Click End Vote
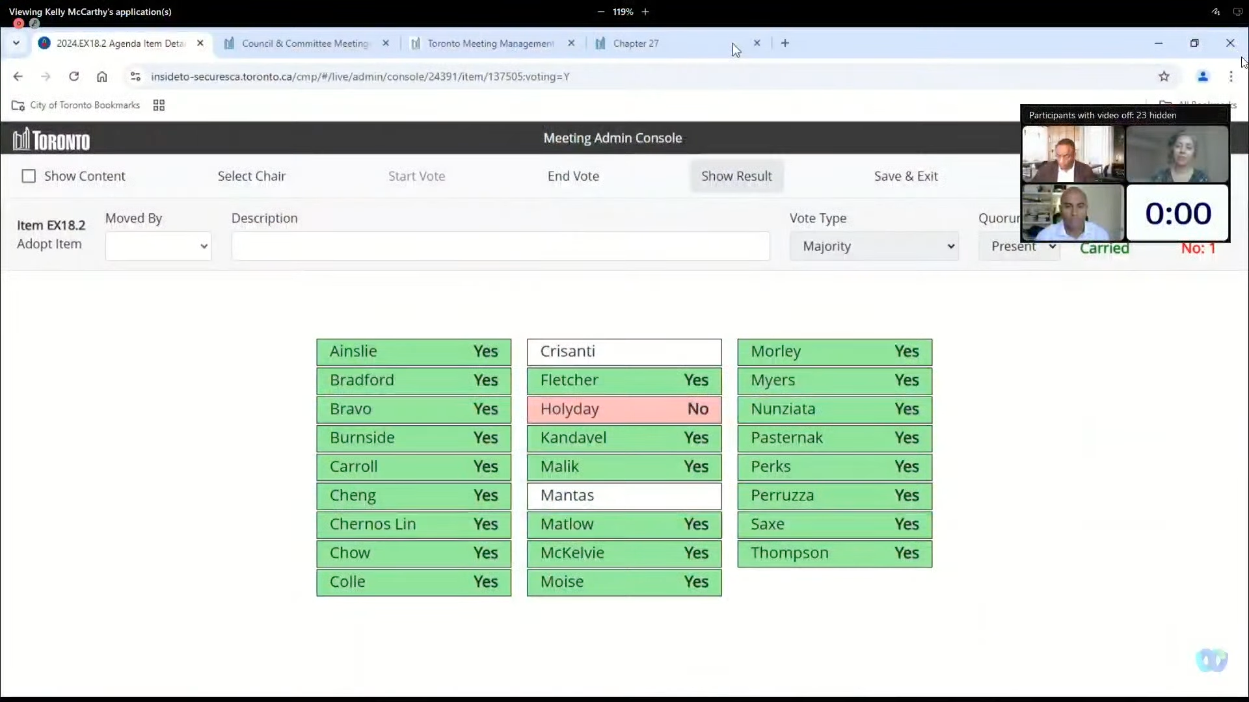 (x=573, y=176)
